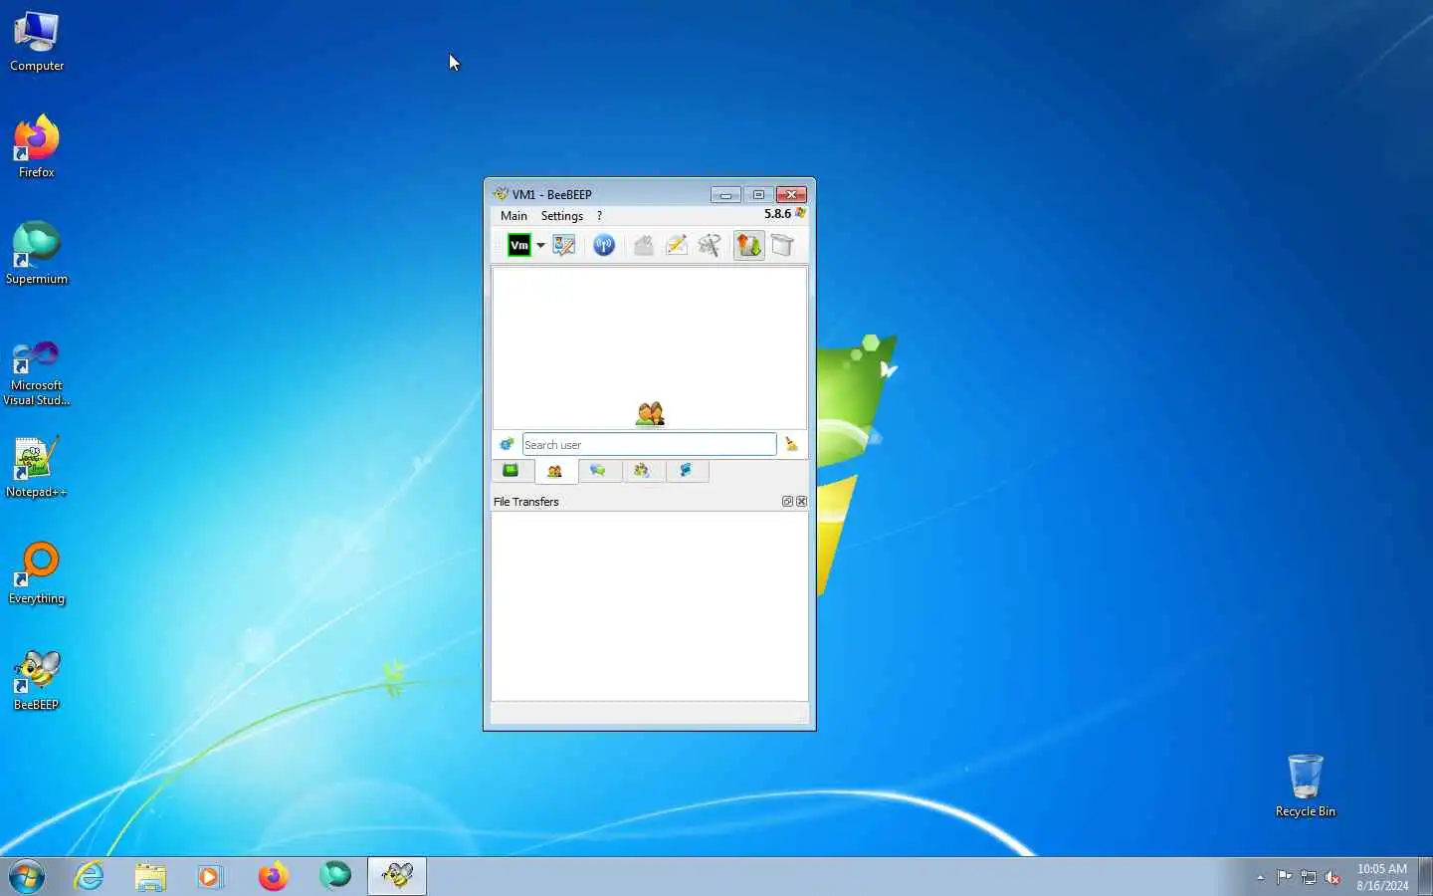Open the ? help menu

point(599,215)
